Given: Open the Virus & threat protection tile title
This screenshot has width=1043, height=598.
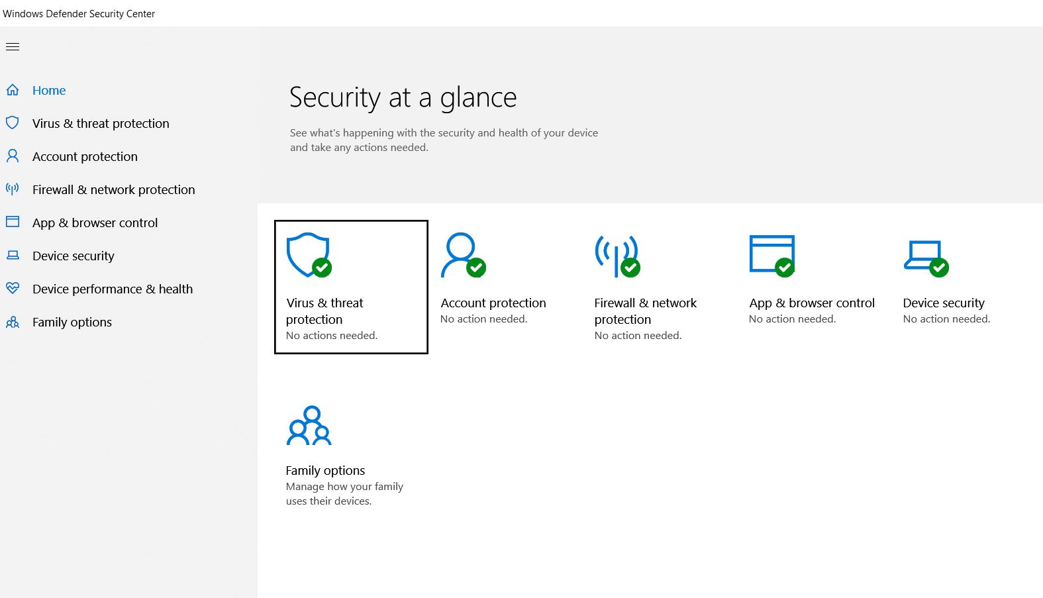Looking at the screenshot, I should click(324, 311).
